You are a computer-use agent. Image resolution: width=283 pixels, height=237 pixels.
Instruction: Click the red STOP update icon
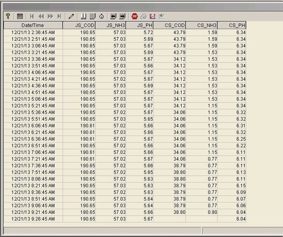134,16
